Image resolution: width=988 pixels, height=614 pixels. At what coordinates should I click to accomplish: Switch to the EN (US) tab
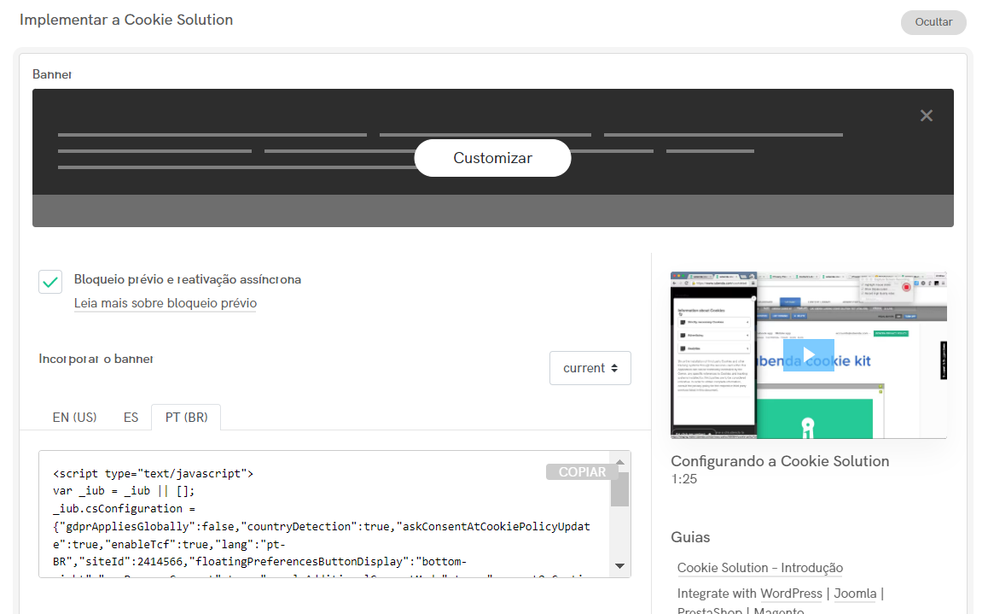(x=74, y=418)
